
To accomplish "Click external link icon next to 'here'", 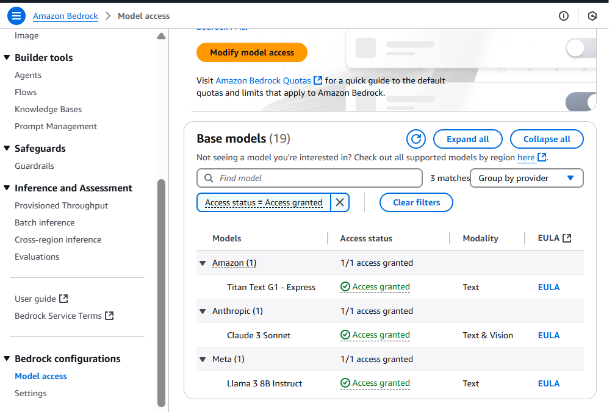I will (542, 157).
